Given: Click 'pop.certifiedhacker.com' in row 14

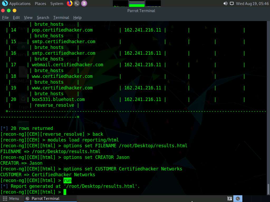Looking at the screenshot, I should (62, 30).
